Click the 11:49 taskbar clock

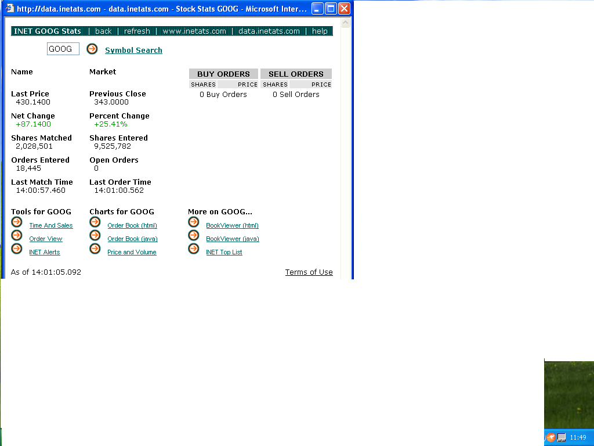pyautogui.click(x=578, y=437)
